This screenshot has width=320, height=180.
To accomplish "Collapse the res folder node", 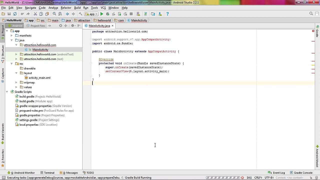I will (11, 64).
